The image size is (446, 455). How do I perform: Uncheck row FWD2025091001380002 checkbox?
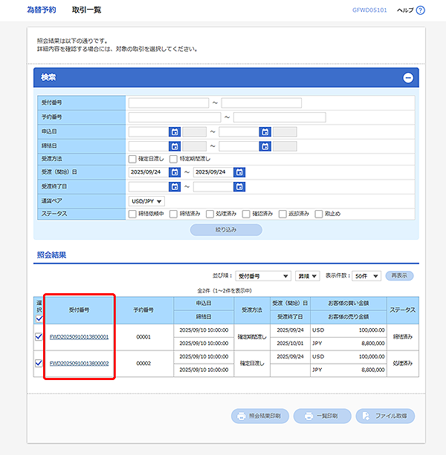click(x=39, y=363)
